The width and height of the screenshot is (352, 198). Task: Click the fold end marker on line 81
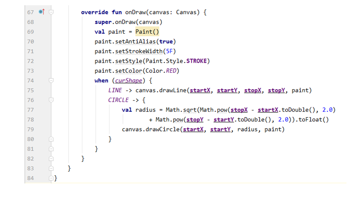click(51, 149)
